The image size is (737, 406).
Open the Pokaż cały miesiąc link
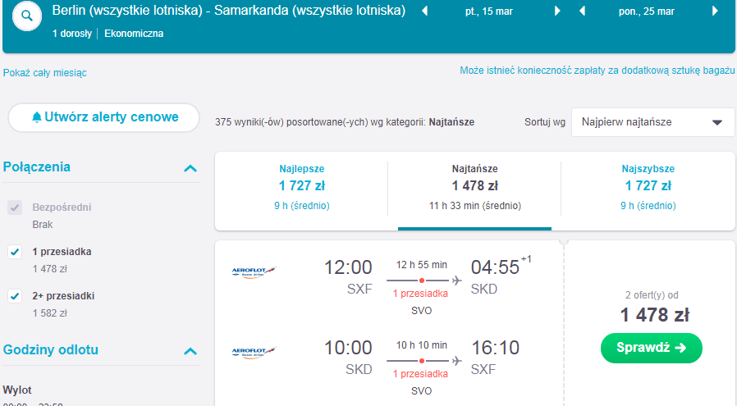pyautogui.click(x=44, y=73)
